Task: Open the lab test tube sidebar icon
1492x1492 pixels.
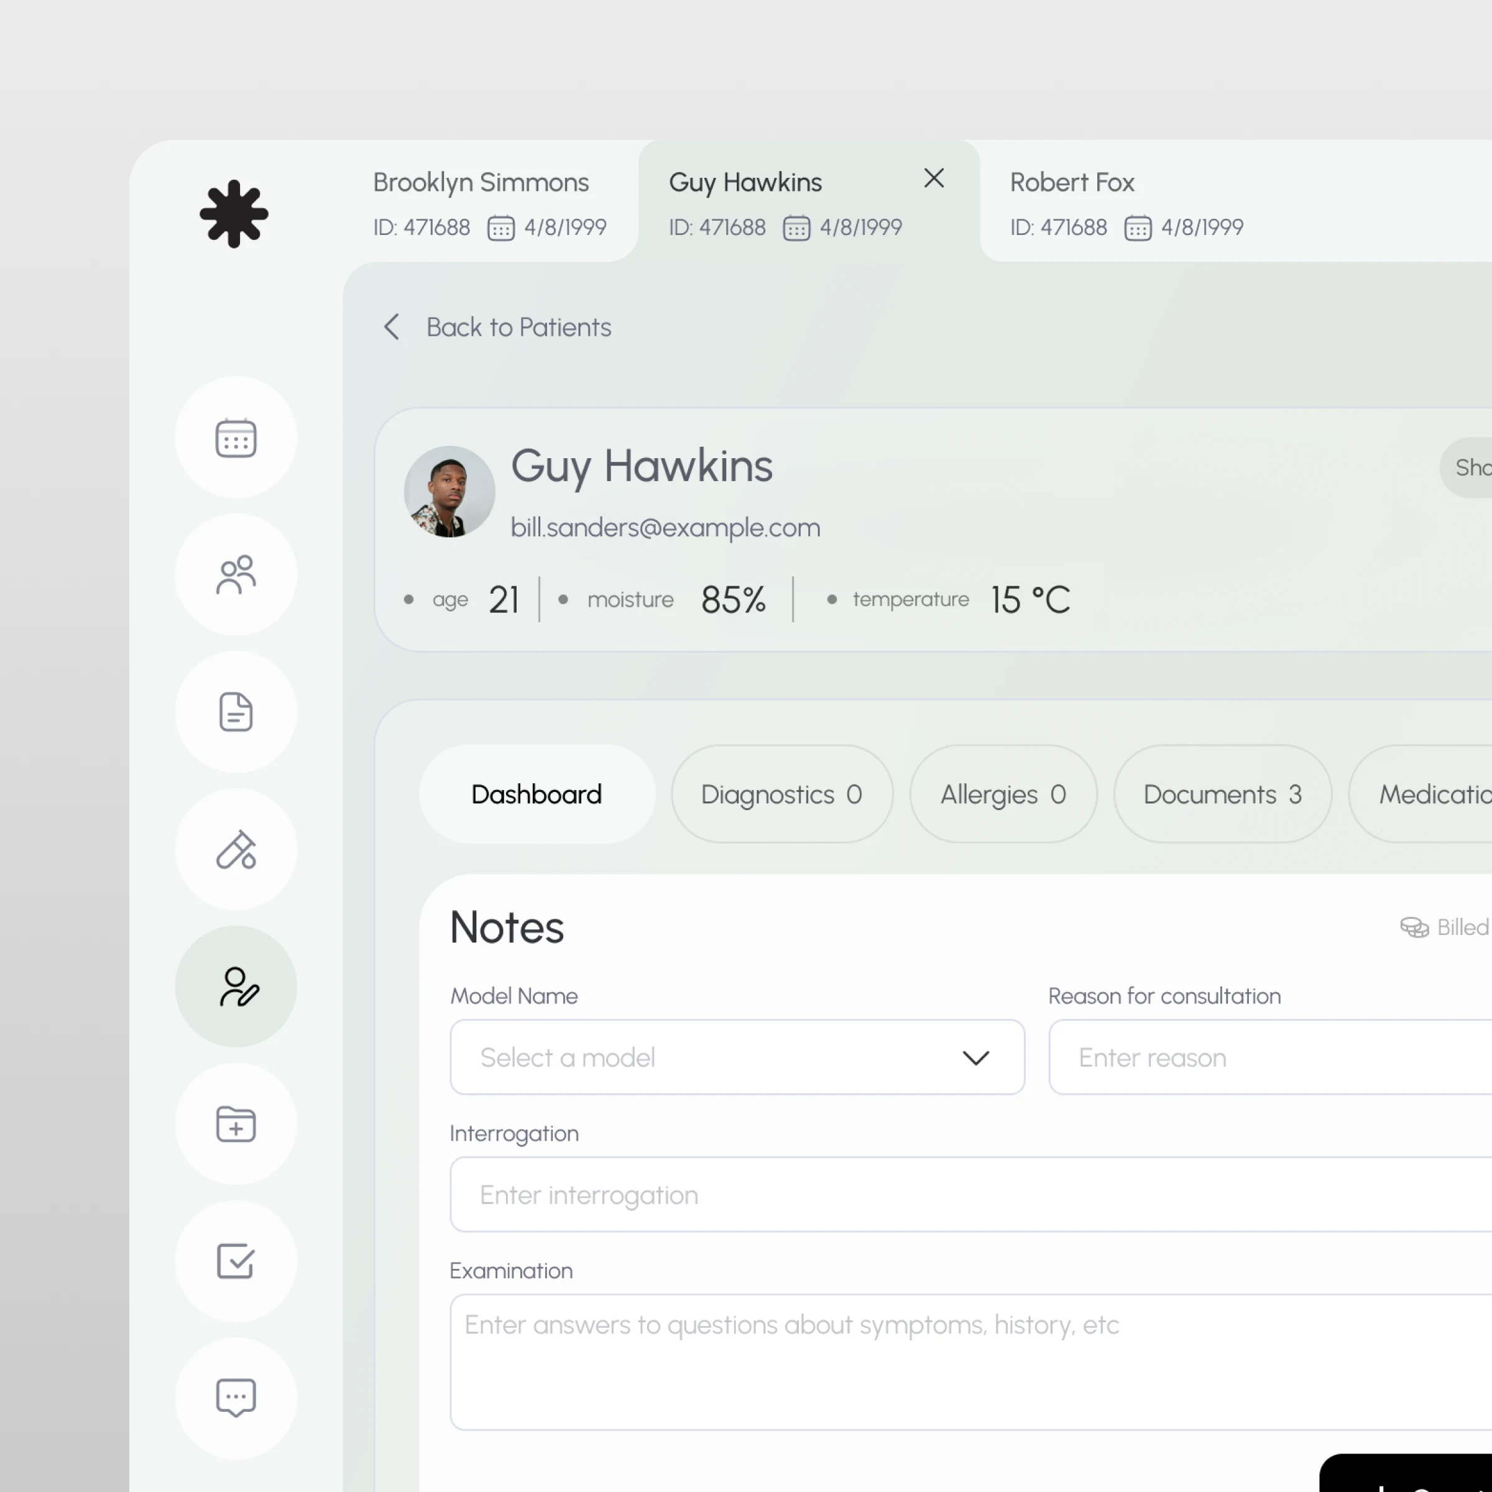Action: (x=236, y=849)
